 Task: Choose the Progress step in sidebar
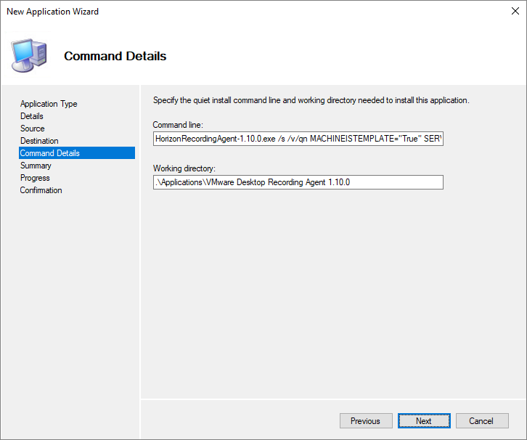(x=35, y=178)
